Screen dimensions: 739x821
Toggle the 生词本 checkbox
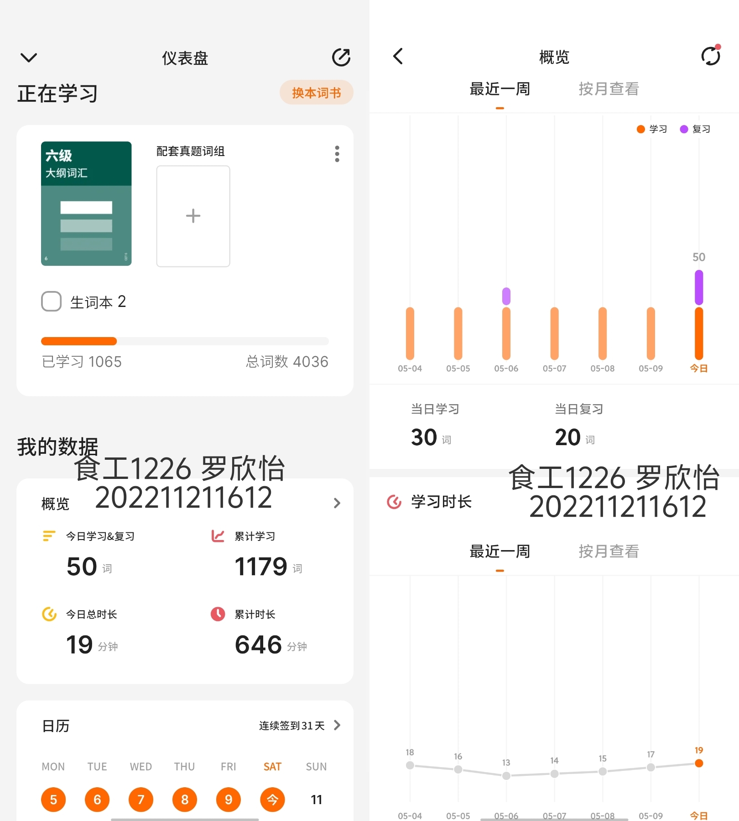tap(51, 301)
